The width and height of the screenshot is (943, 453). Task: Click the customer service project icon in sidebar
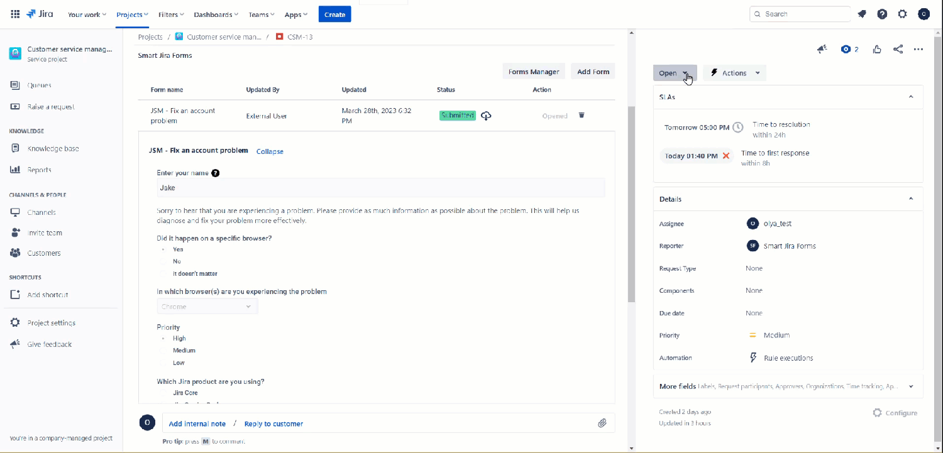pos(15,53)
